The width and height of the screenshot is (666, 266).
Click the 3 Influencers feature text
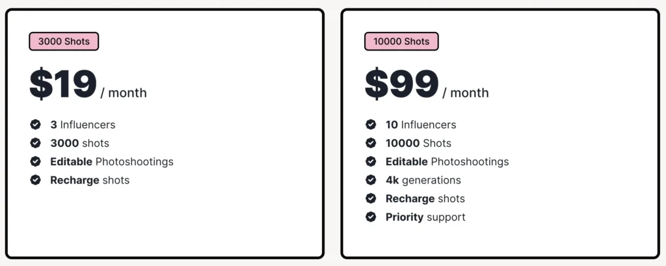point(83,125)
